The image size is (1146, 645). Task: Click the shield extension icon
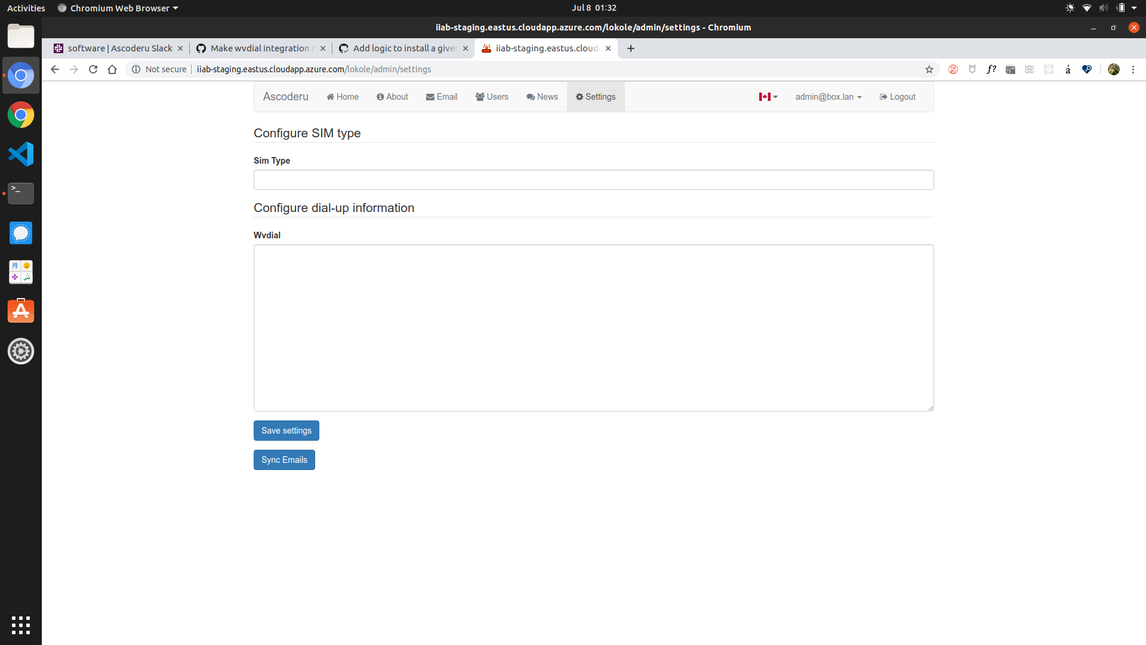[972, 69]
